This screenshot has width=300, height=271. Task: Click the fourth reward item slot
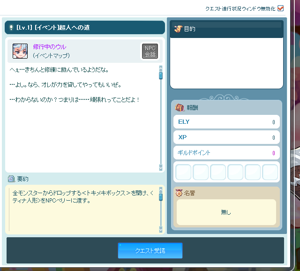click(235, 172)
